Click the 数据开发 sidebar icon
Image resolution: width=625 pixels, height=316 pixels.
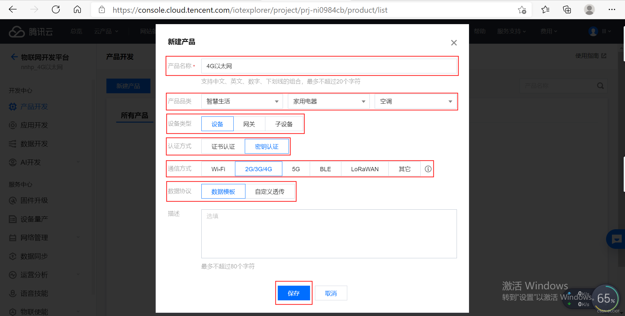click(x=13, y=144)
